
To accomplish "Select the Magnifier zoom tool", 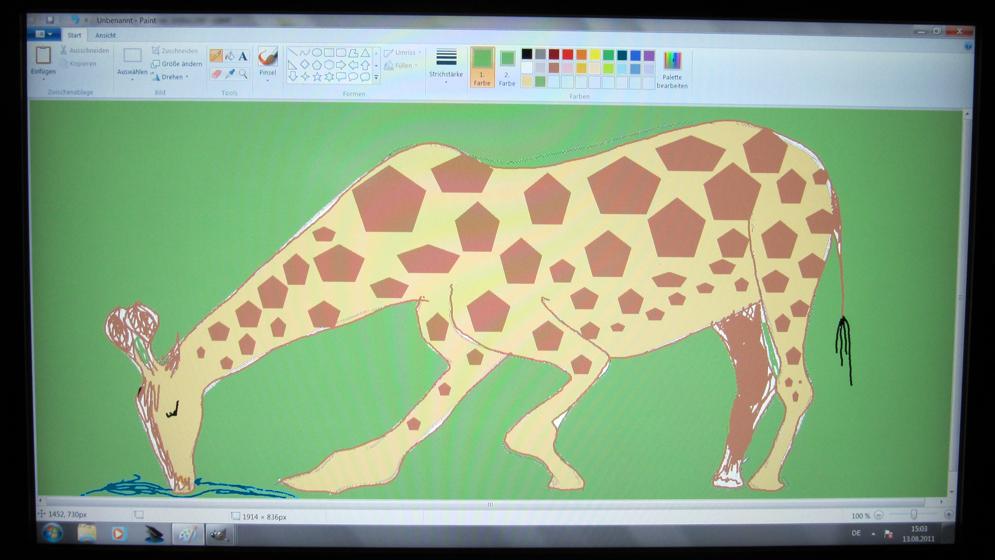I will point(243,74).
